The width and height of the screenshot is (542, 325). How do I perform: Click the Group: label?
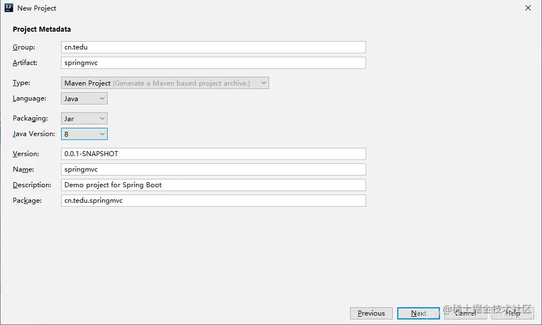(24, 47)
